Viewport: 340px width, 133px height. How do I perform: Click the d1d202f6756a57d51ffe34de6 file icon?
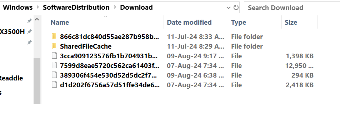tap(54, 85)
